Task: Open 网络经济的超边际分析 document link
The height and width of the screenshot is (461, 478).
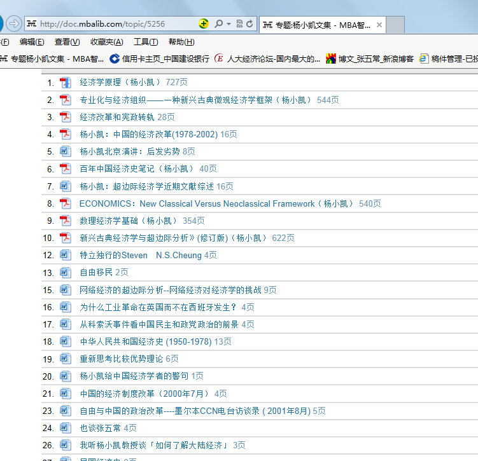Action: [171, 289]
